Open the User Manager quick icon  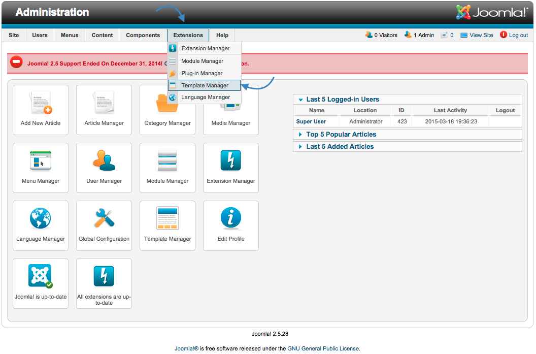[x=104, y=168]
